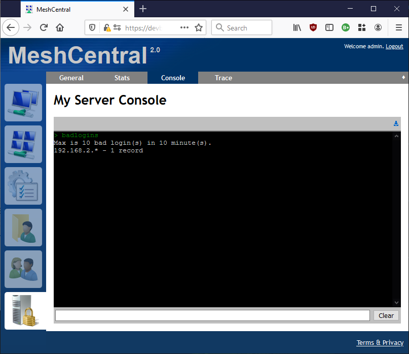Viewport: 409px width, 354px height.
Task: Bookmark this page with star
Action: (x=199, y=27)
